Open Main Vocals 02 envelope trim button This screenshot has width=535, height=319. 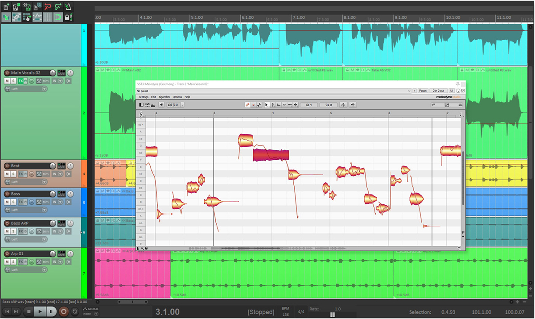pyautogui.click(x=43, y=81)
